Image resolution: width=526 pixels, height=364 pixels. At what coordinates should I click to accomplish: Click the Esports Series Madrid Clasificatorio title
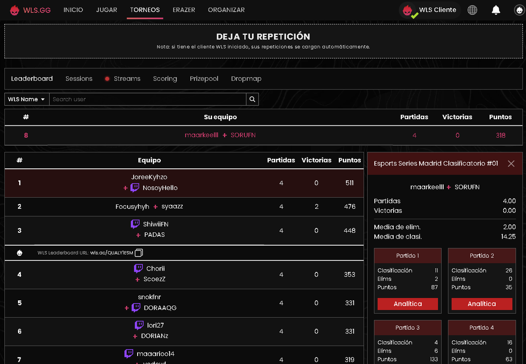click(436, 164)
